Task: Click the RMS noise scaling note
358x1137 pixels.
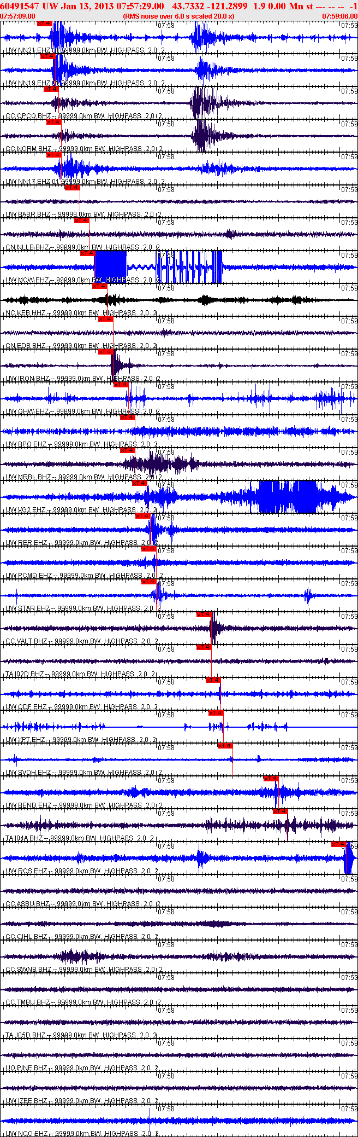Action: [178, 16]
